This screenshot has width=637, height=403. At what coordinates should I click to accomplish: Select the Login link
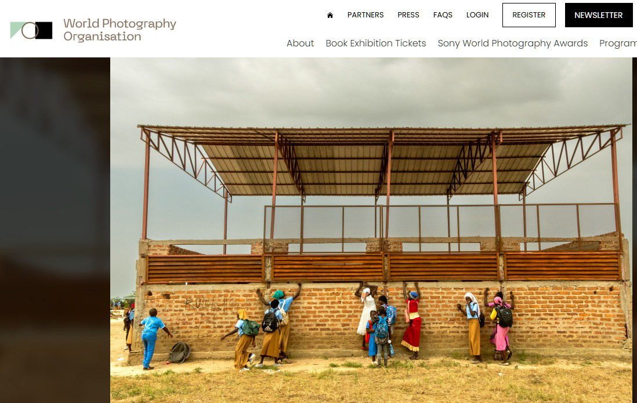pos(477,15)
